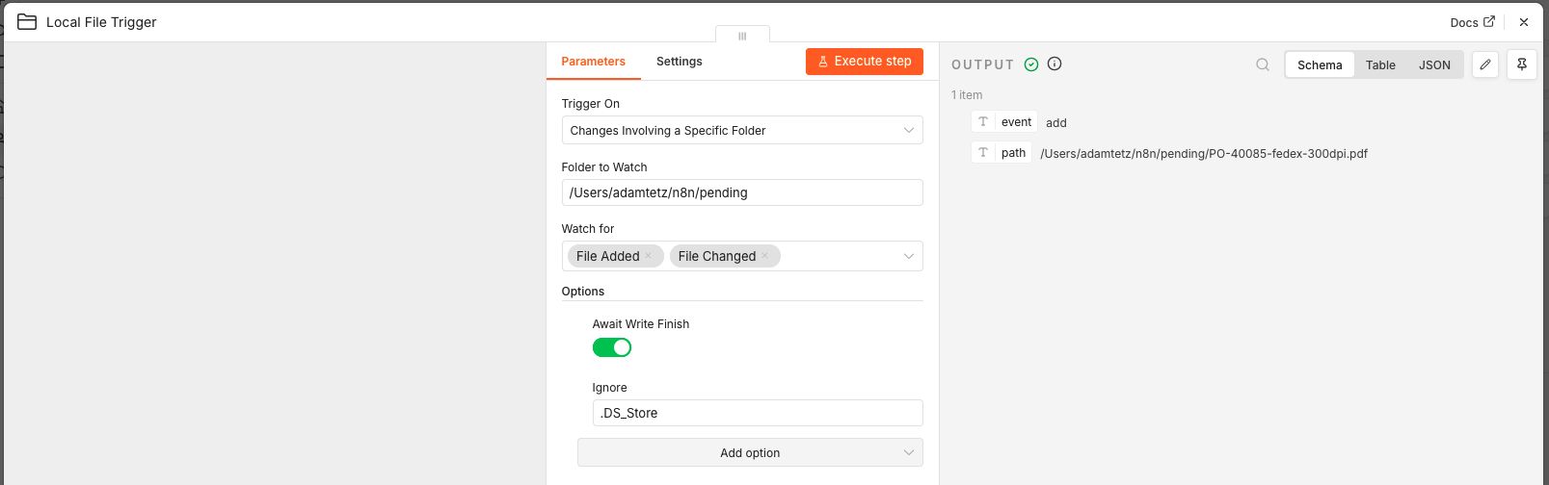Switch to the Settings tab
Viewport: 1549px width, 485px height.
click(x=679, y=61)
